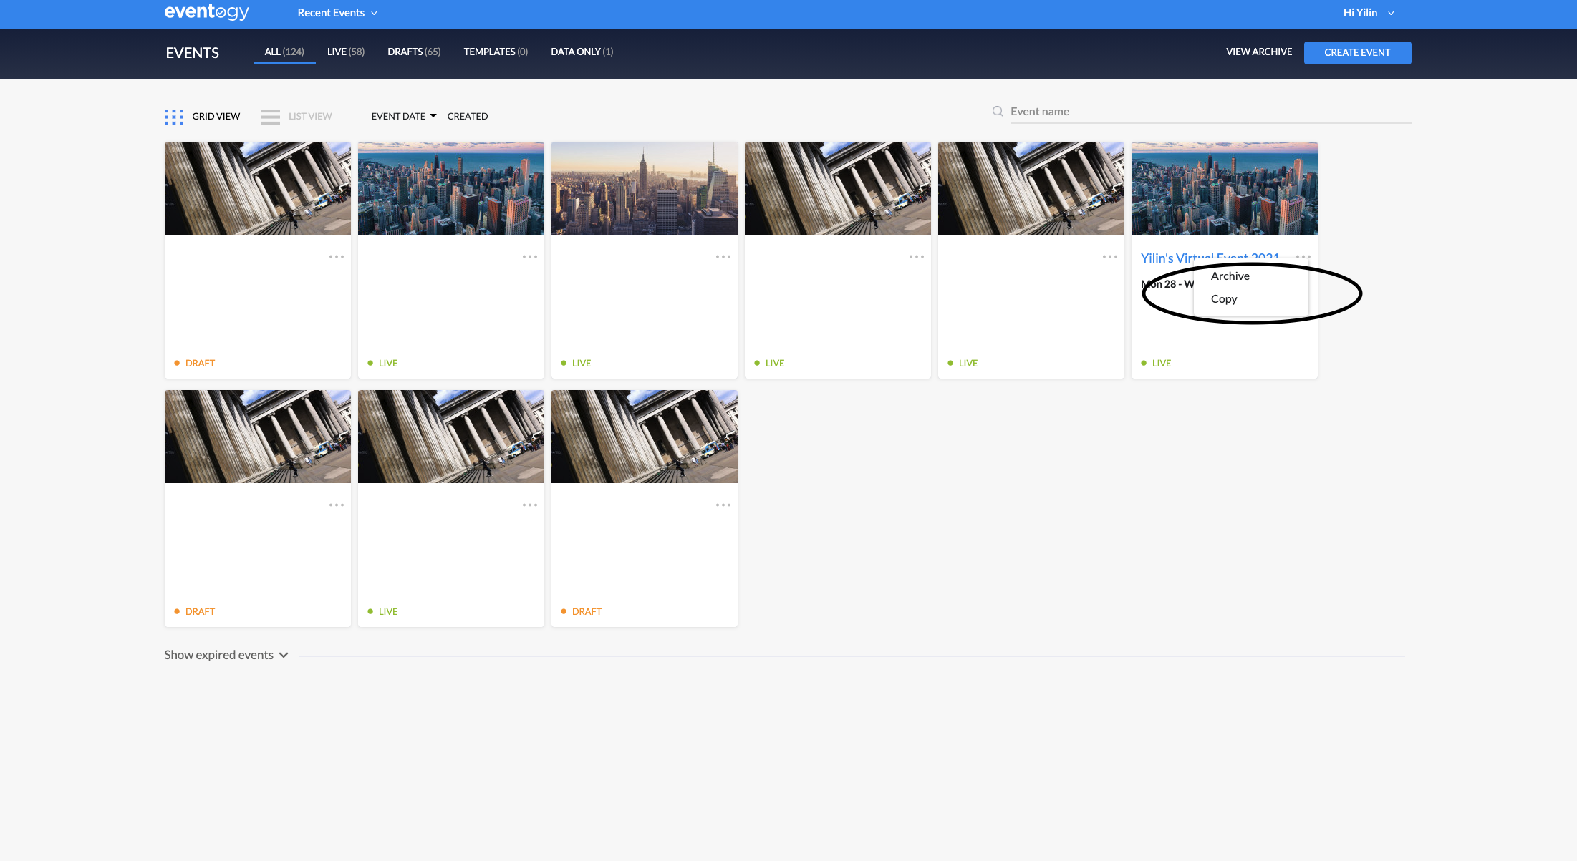The image size is (1577, 861).
Task: Open the View Archive link
Action: coord(1259,52)
